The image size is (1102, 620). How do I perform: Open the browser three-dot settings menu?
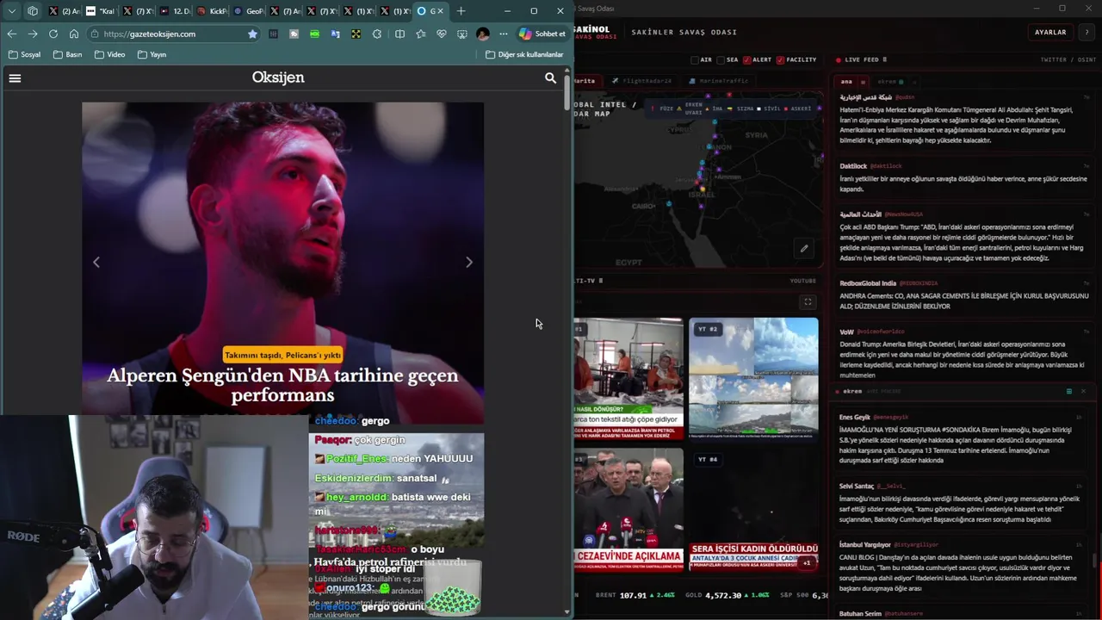(x=504, y=34)
